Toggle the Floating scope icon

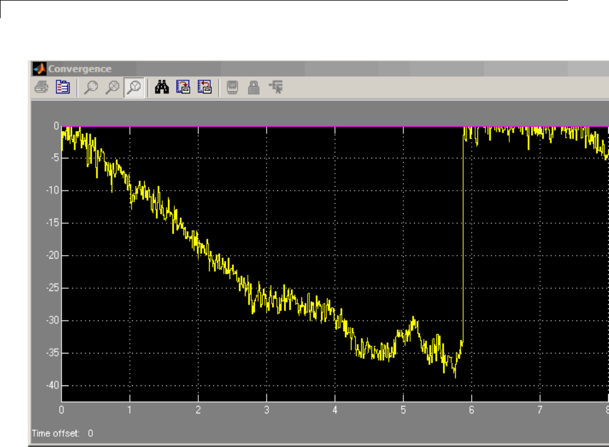[232, 87]
